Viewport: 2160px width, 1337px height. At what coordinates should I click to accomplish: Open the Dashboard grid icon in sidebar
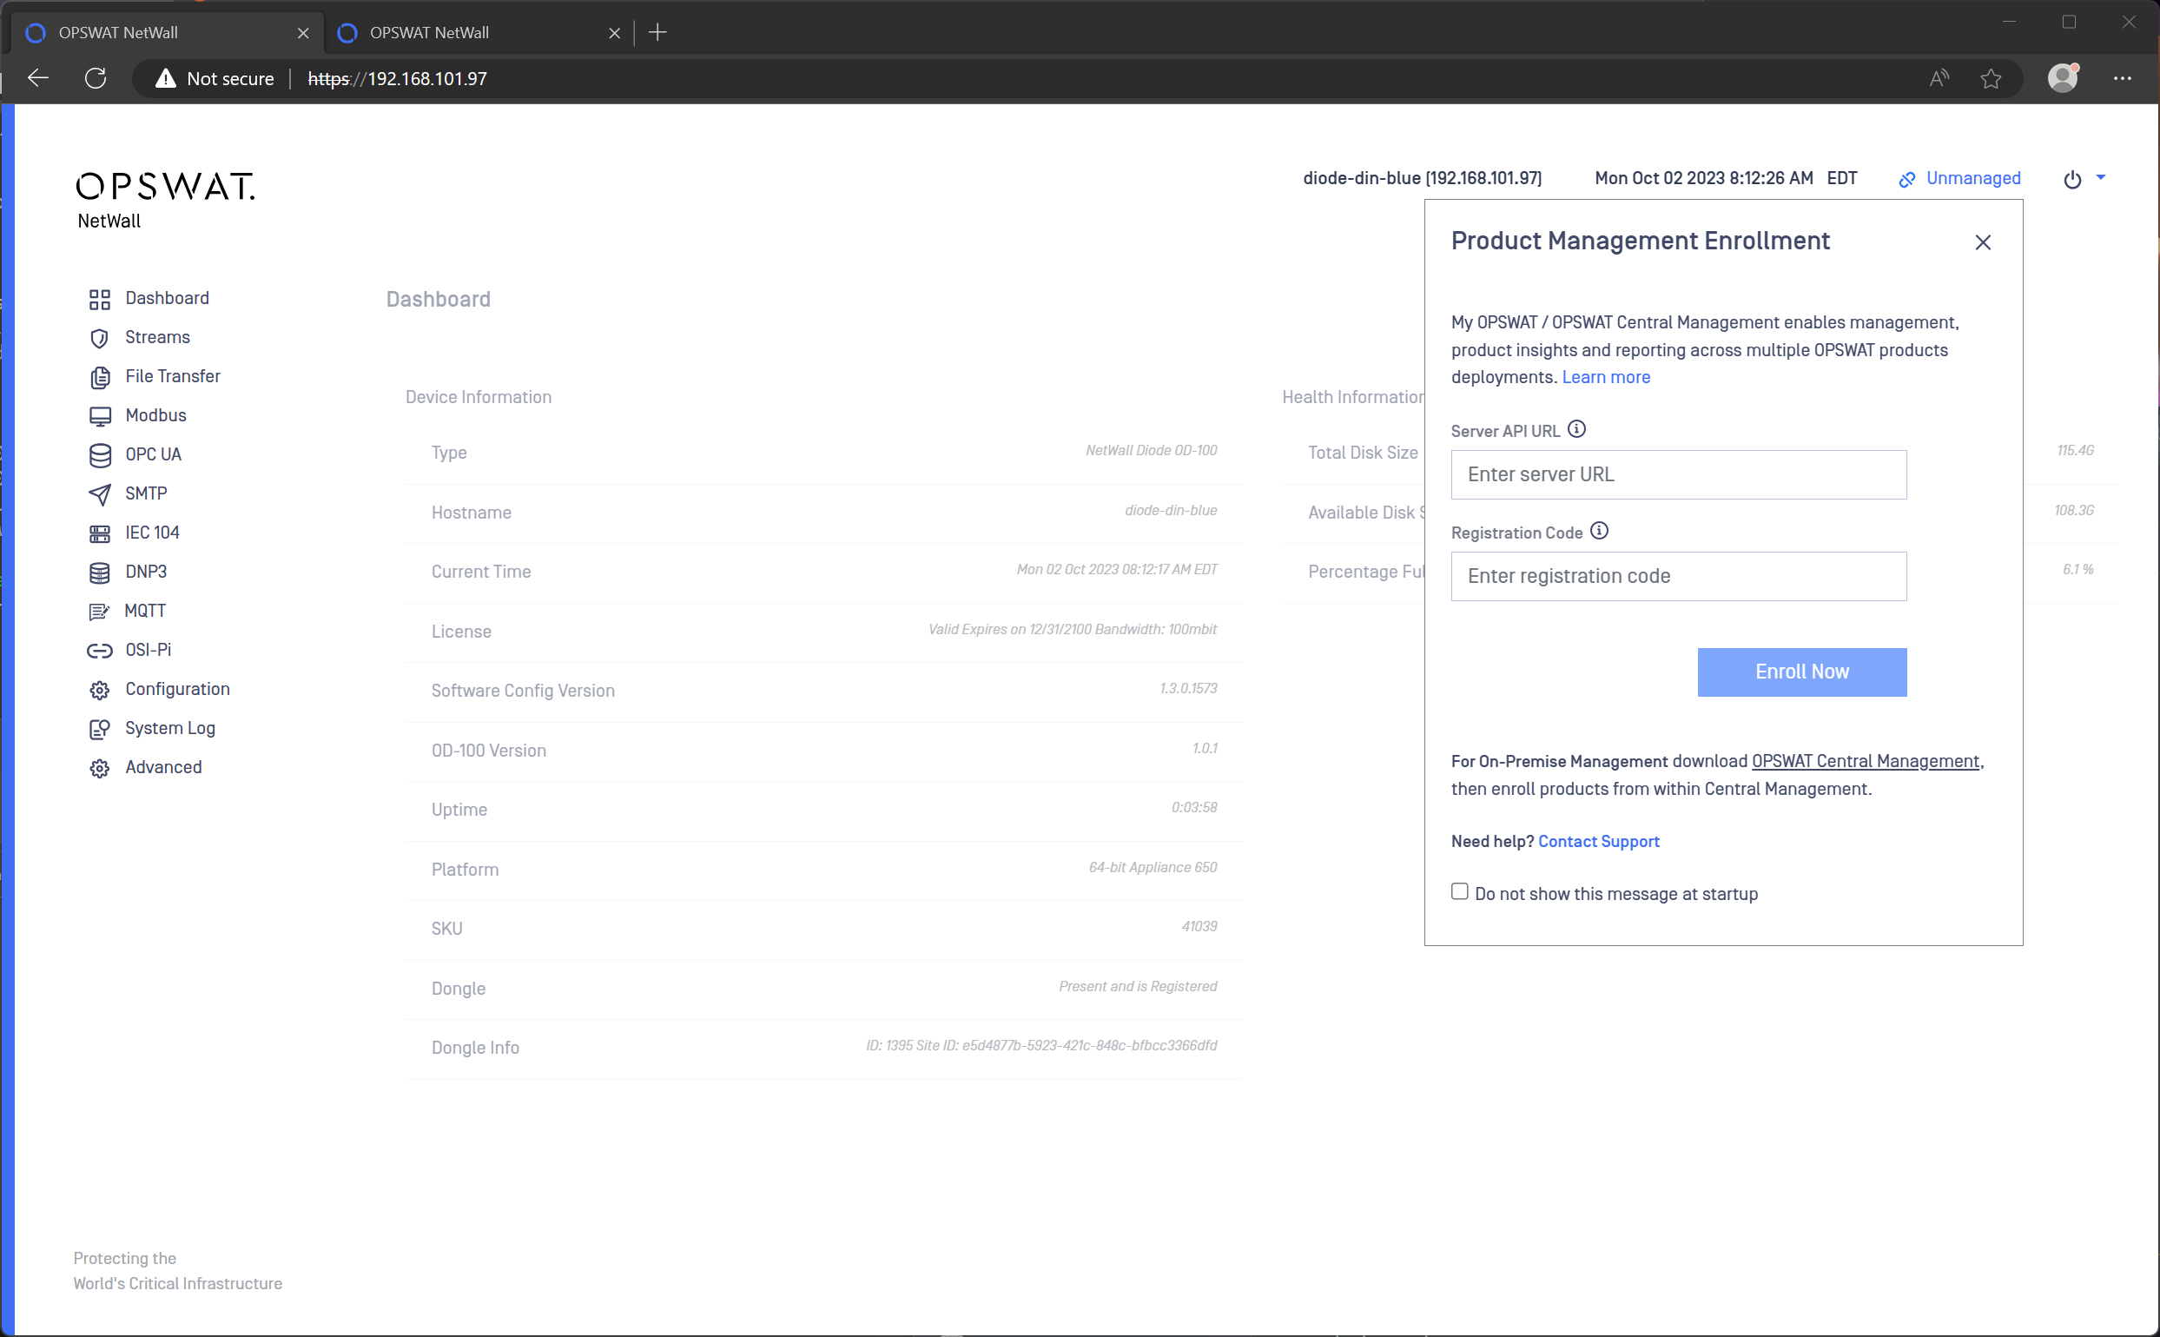coord(100,300)
